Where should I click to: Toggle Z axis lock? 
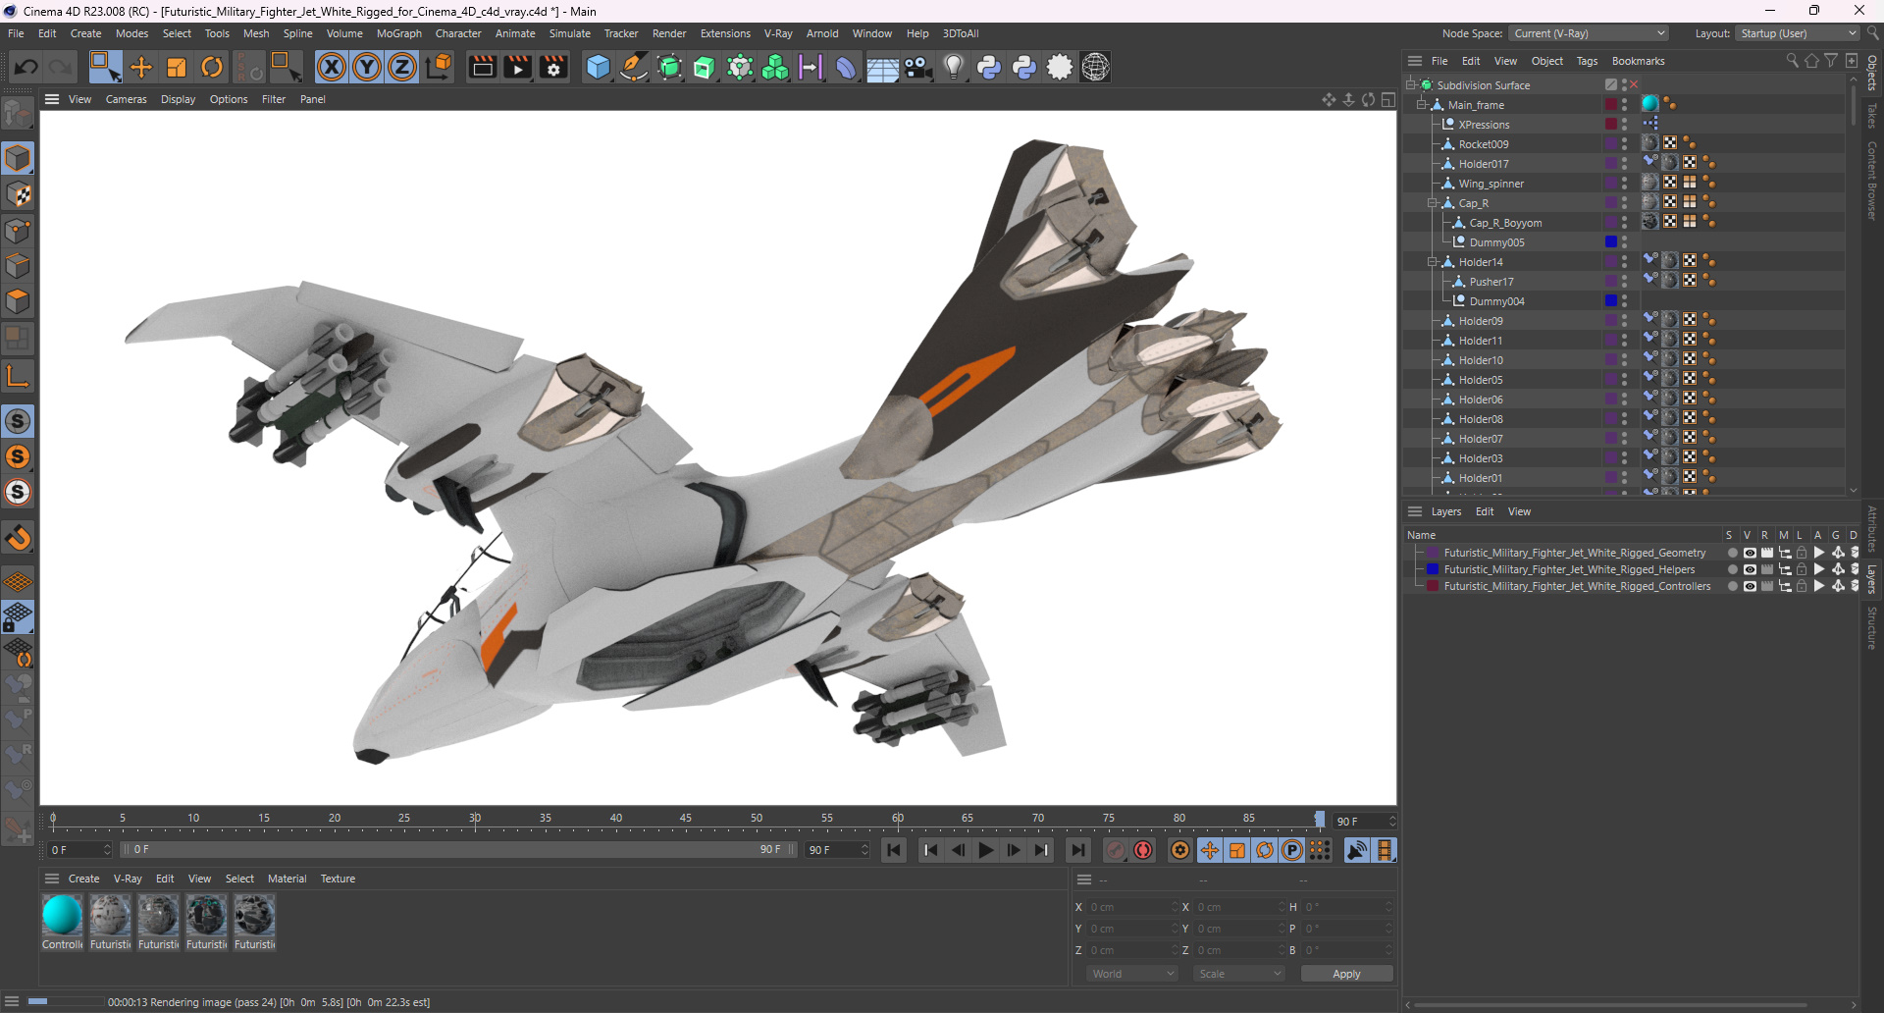[402, 67]
